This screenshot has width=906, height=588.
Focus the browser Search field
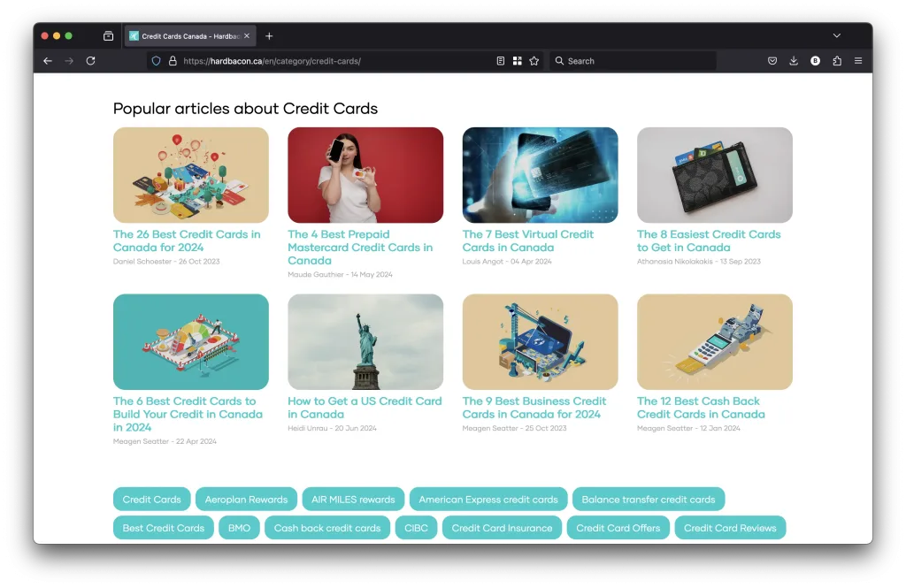tap(633, 61)
